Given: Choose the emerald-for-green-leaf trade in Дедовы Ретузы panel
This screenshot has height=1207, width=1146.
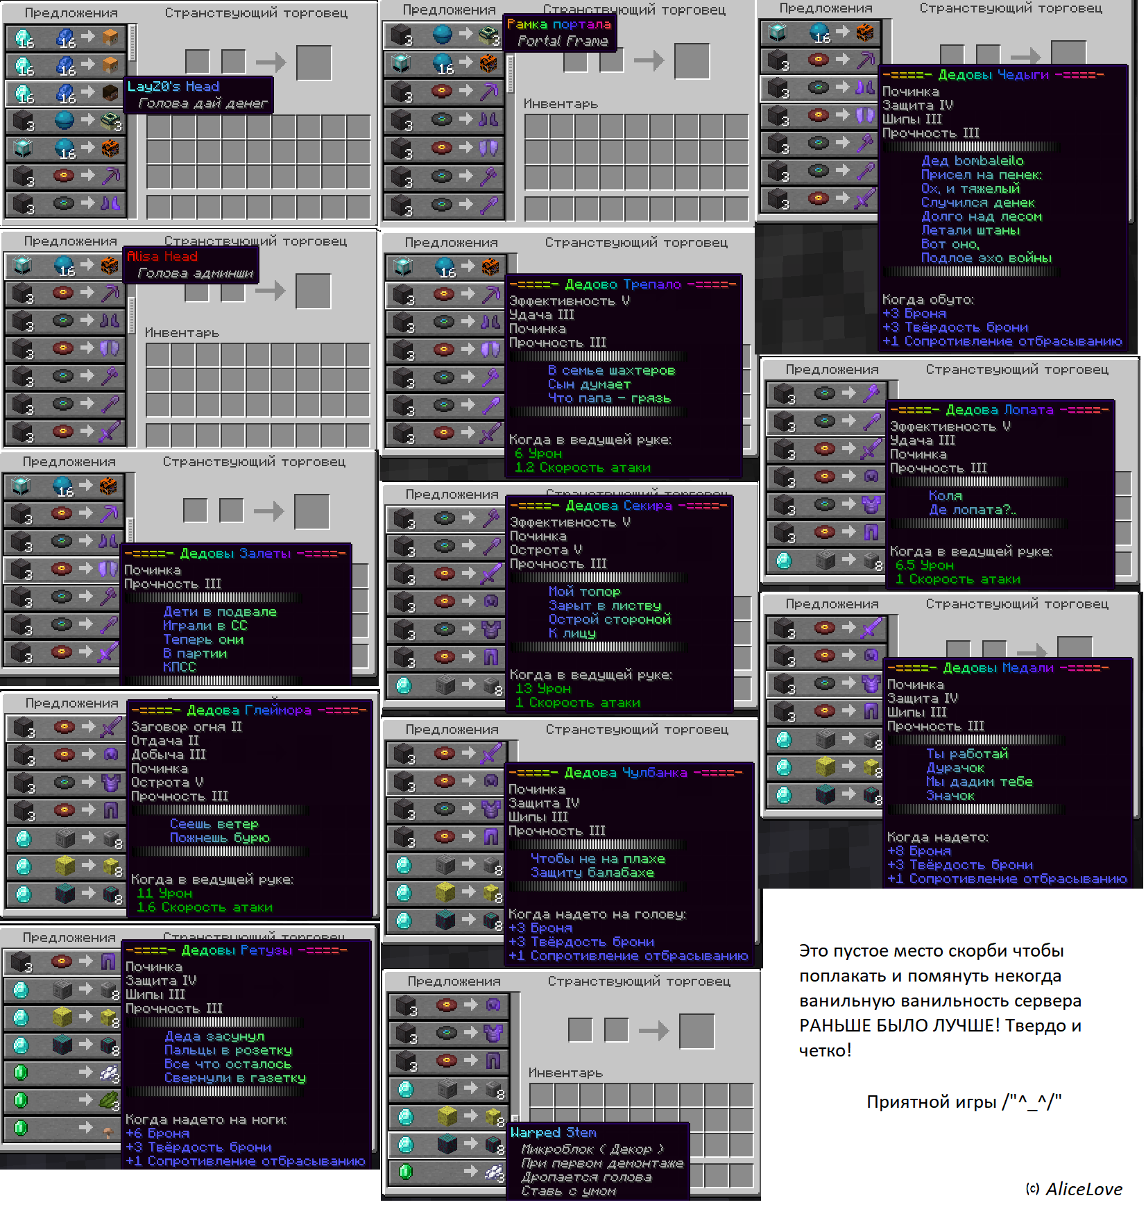Looking at the screenshot, I should pos(63,1101).
